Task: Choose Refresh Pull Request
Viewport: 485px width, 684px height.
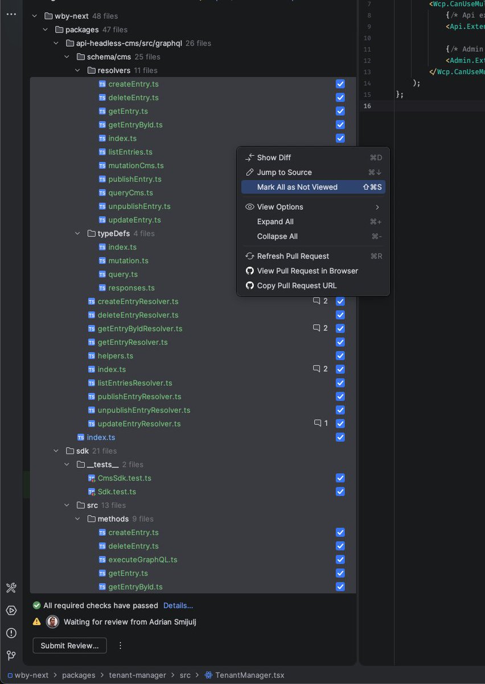Action: 313,256
